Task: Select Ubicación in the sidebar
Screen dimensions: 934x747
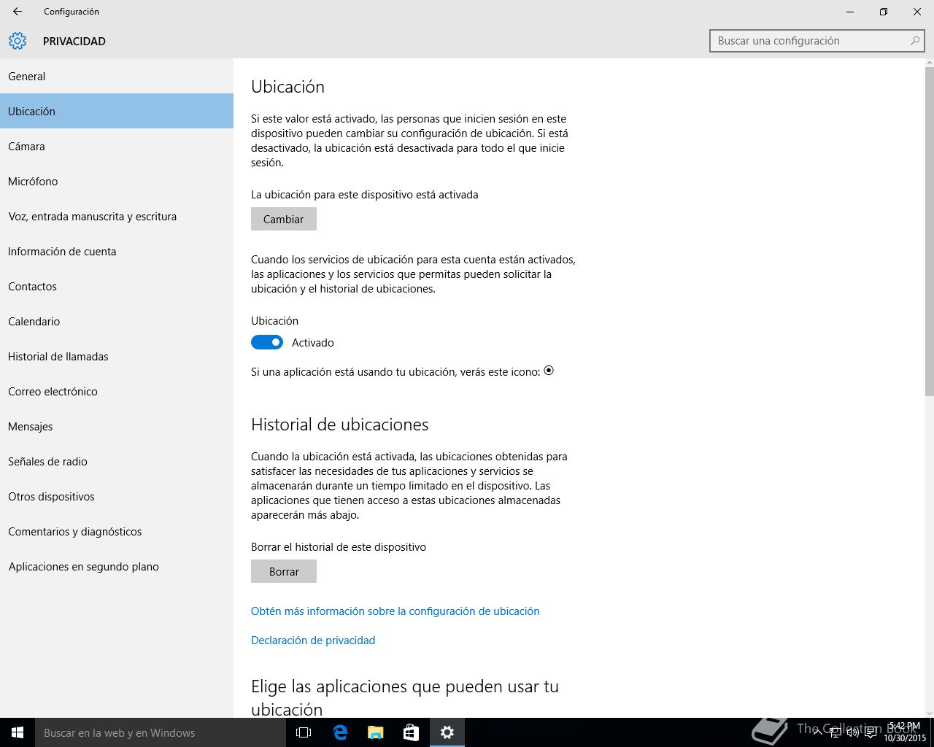Action: coord(117,111)
